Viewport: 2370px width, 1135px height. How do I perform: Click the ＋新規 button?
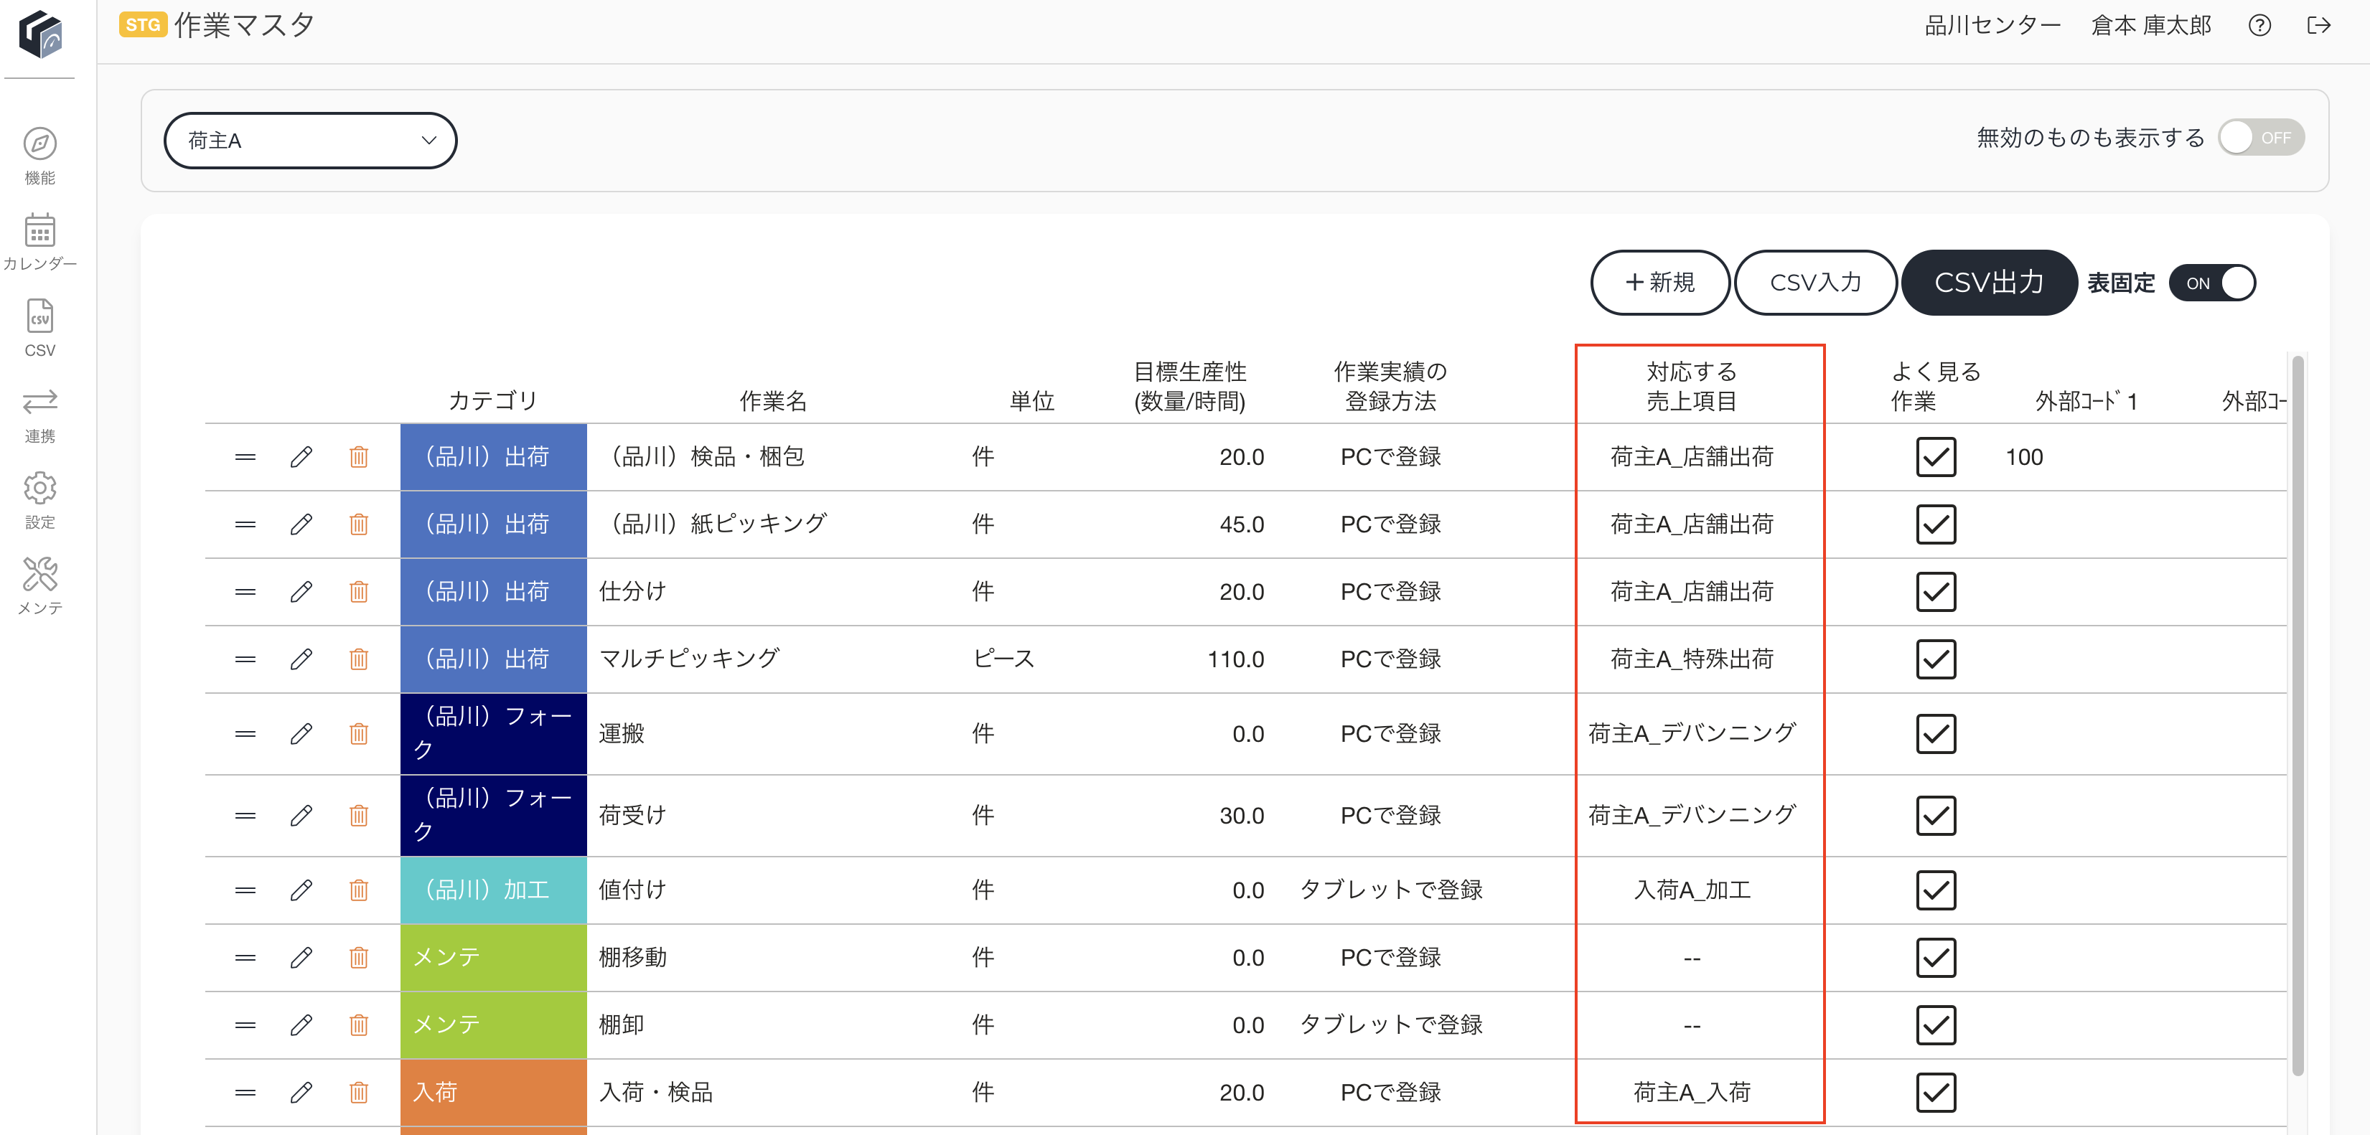(x=1659, y=283)
